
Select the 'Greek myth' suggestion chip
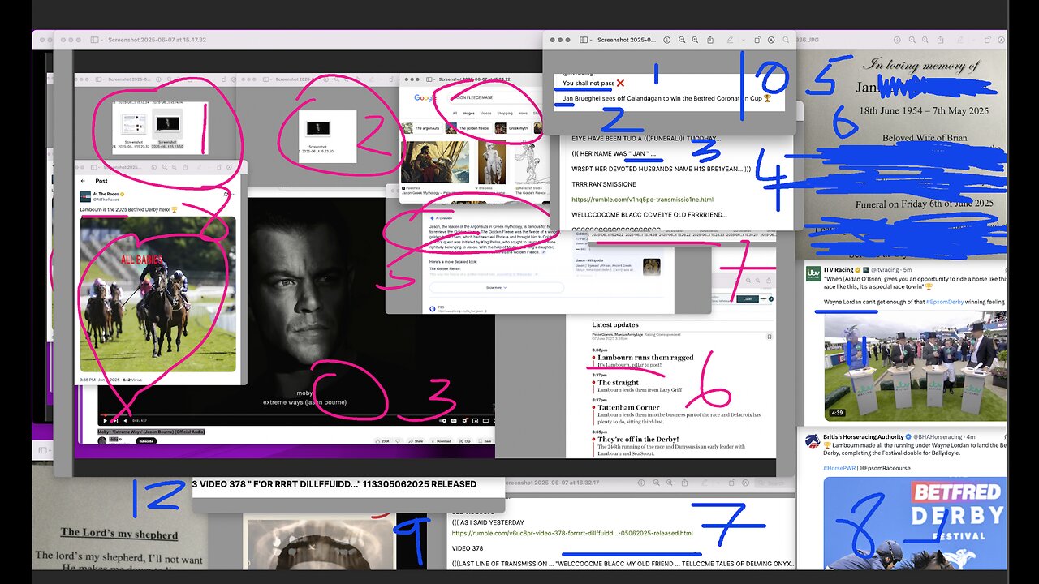pos(513,128)
